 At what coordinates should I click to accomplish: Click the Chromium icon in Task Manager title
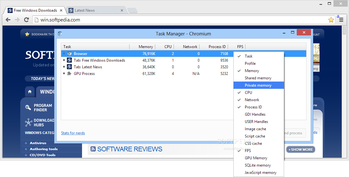[60, 34]
